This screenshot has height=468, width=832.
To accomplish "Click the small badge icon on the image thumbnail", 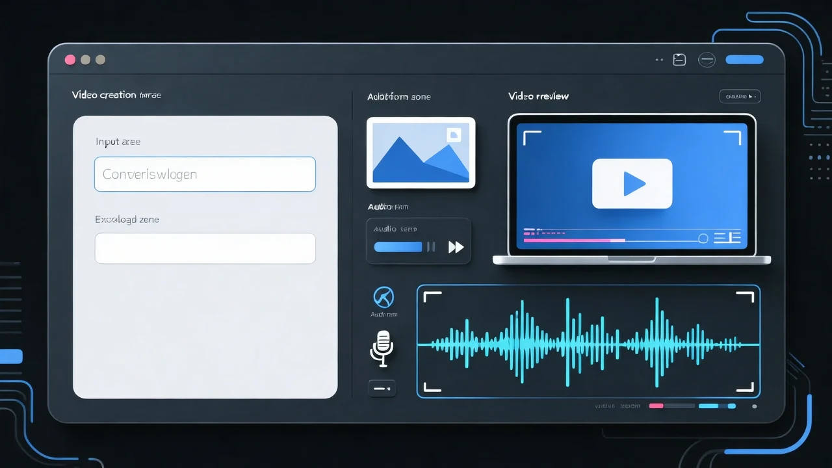I will click(x=454, y=135).
